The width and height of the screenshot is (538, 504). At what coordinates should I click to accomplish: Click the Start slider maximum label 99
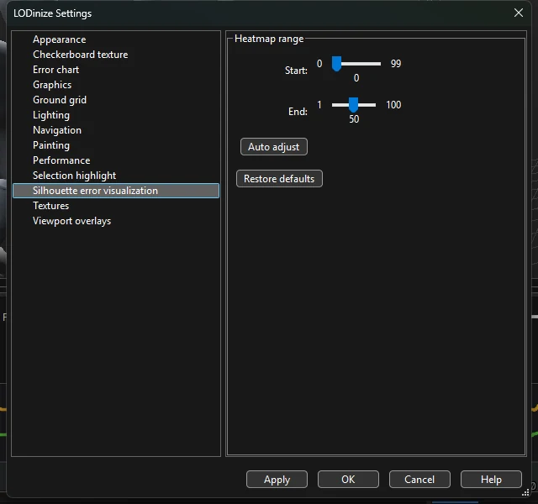point(396,64)
